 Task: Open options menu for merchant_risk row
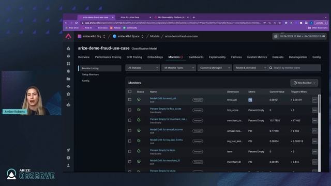pyautogui.click(x=315, y=120)
